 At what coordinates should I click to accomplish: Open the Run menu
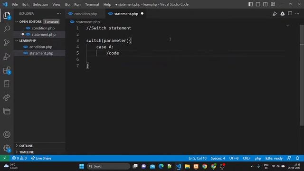click(77, 4)
